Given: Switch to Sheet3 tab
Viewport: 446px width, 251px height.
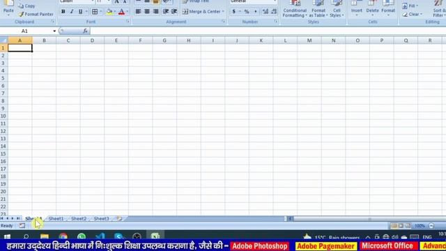Looking at the screenshot, I should [101, 219].
